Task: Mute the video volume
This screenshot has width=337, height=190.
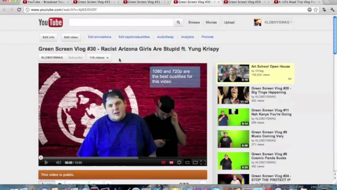Action: [58, 163]
